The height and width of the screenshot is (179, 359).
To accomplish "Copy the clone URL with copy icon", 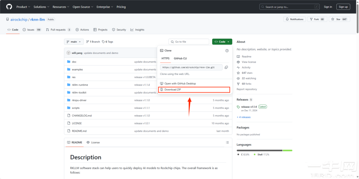I will tap(226, 68).
